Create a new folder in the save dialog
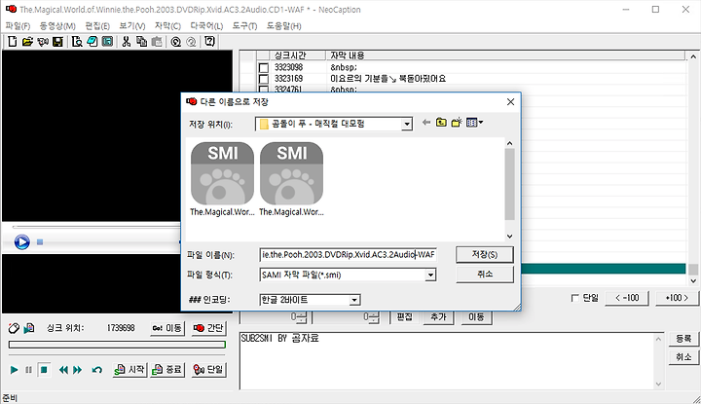 pyautogui.click(x=457, y=122)
